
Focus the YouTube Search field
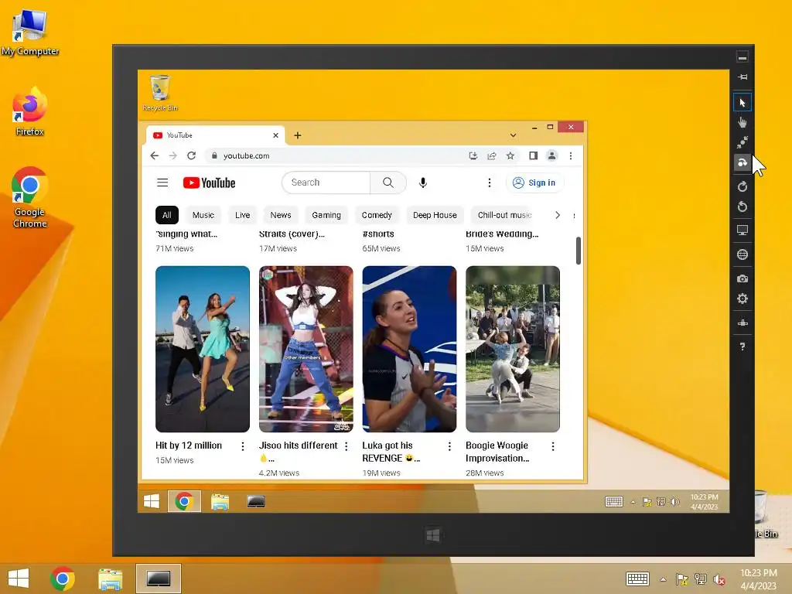click(326, 183)
